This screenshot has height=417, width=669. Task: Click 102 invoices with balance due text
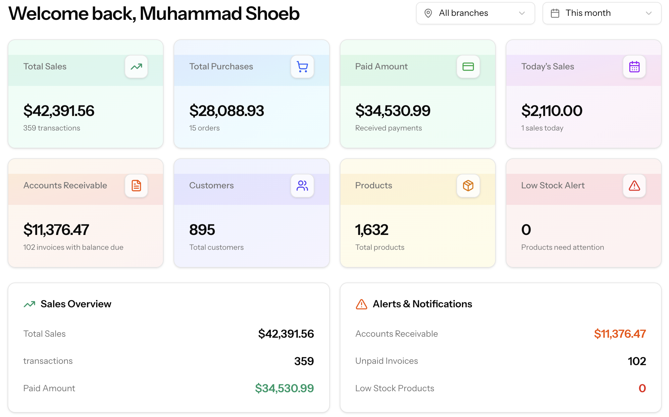click(73, 247)
